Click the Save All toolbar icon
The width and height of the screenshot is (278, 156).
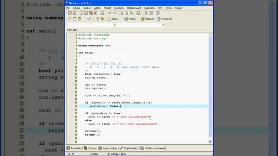click(x=91, y=13)
